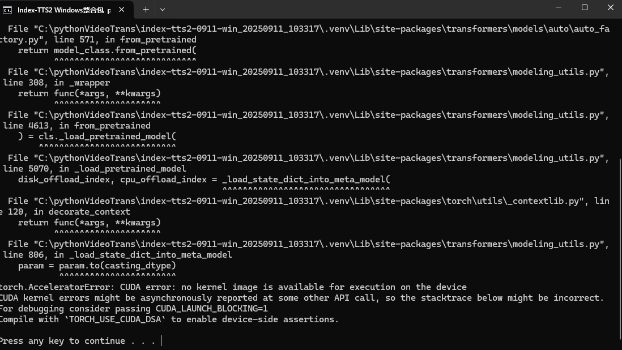This screenshot has width=622, height=350.
Task: Minimize the terminal window
Action: click(559, 8)
